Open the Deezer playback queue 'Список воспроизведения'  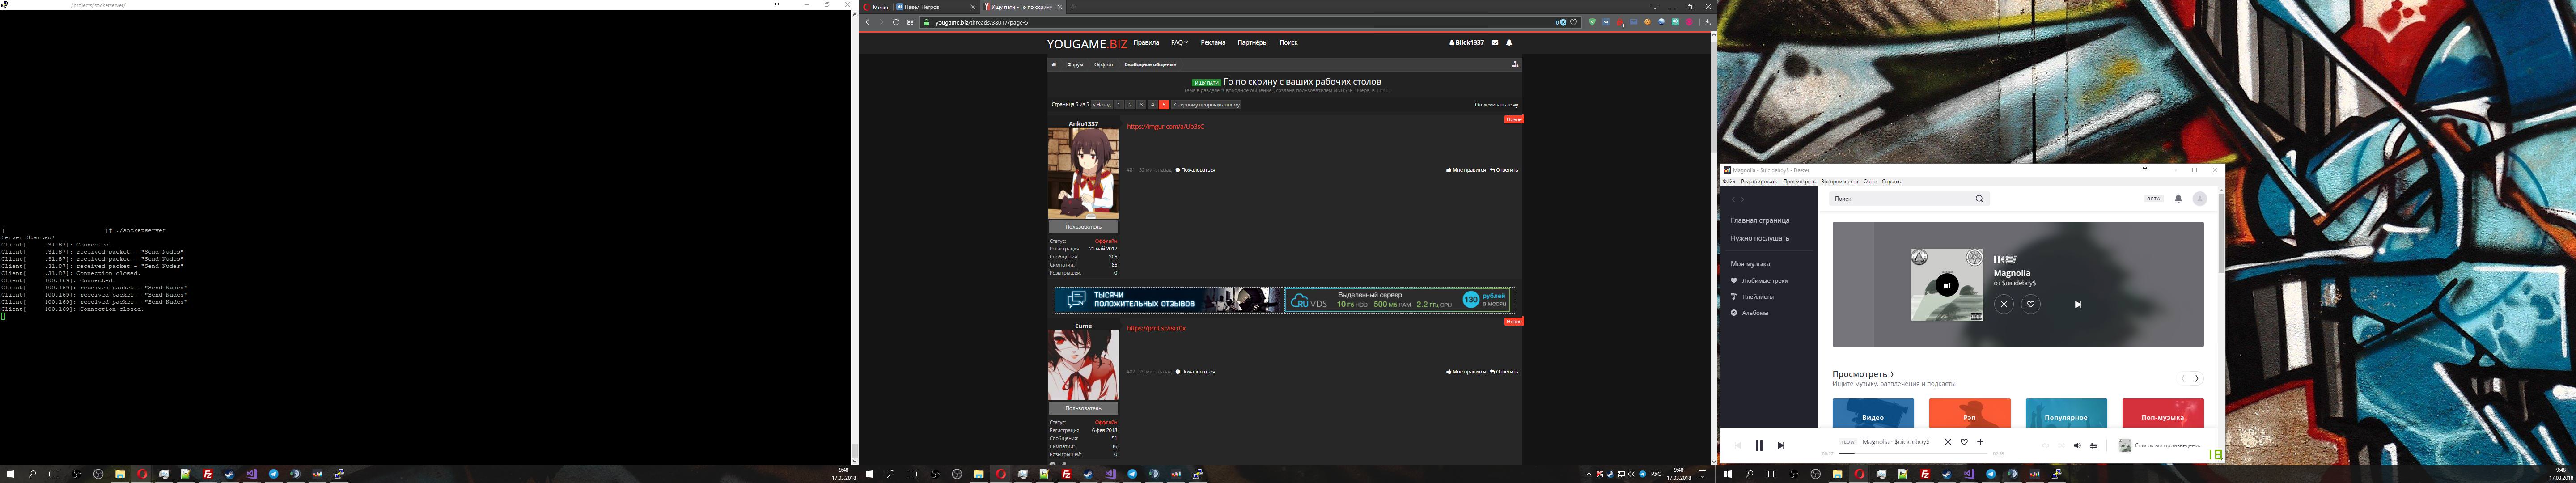[x=2160, y=445]
